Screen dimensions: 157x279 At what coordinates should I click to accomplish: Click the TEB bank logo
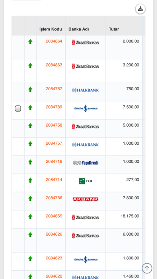(86, 181)
